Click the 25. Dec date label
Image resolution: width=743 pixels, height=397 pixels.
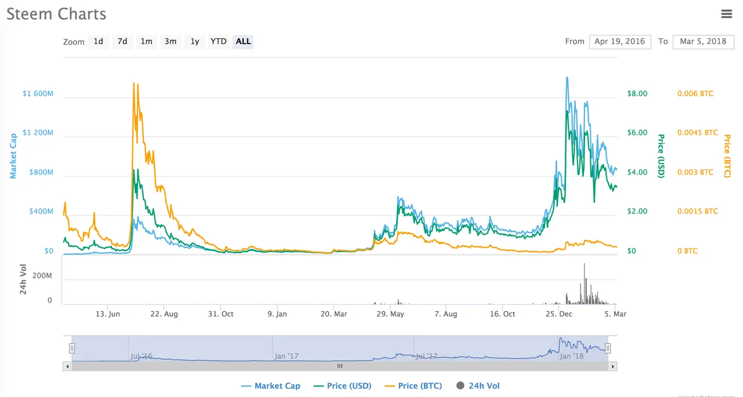click(559, 314)
